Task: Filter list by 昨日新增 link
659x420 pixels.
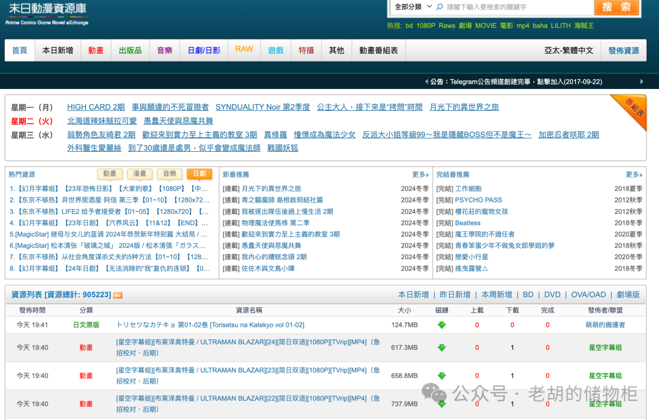Action: pyautogui.click(x=455, y=295)
